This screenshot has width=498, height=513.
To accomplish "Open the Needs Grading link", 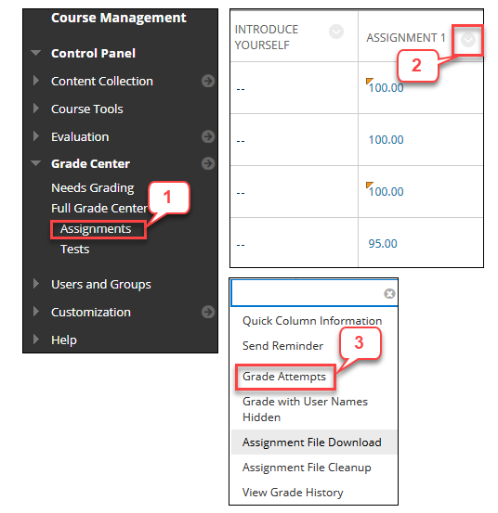I will click(x=93, y=188).
